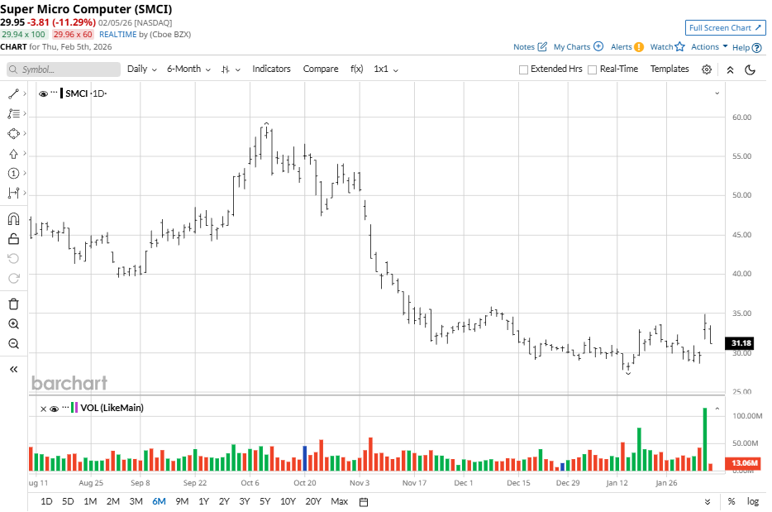Select the 5Y range tab
Image resolution: width=772 pixels, height=512 pixels.
tap(264, 501)
